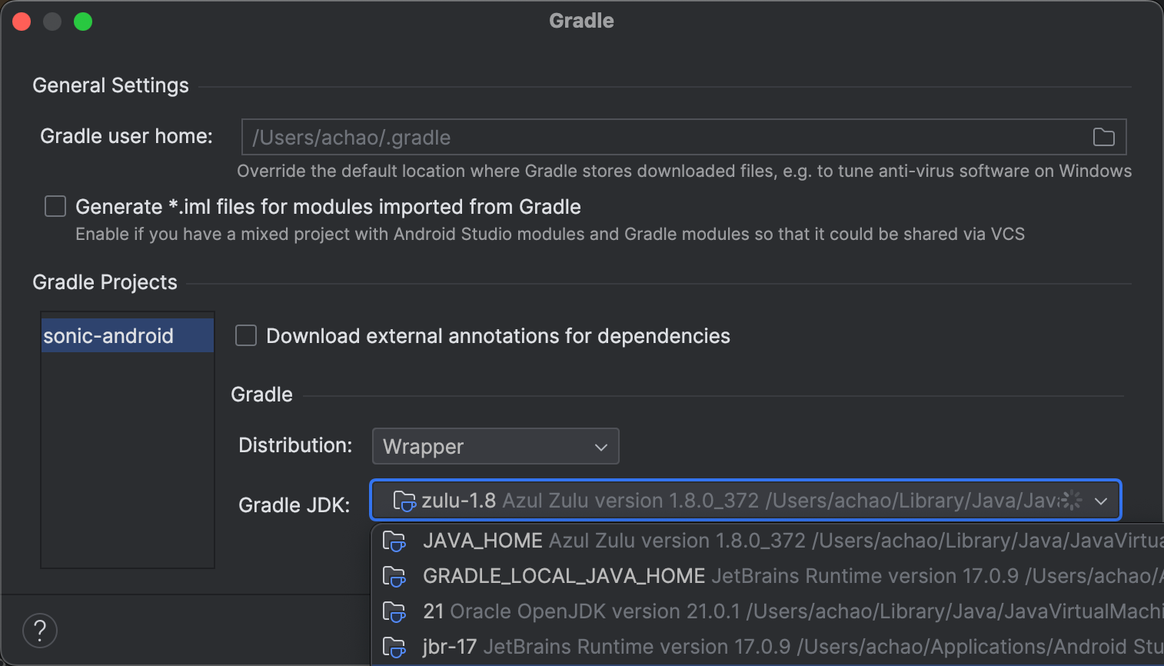
Task: Collapse the Gradle JDK dropdown arrow
Action: point(1101,501)
